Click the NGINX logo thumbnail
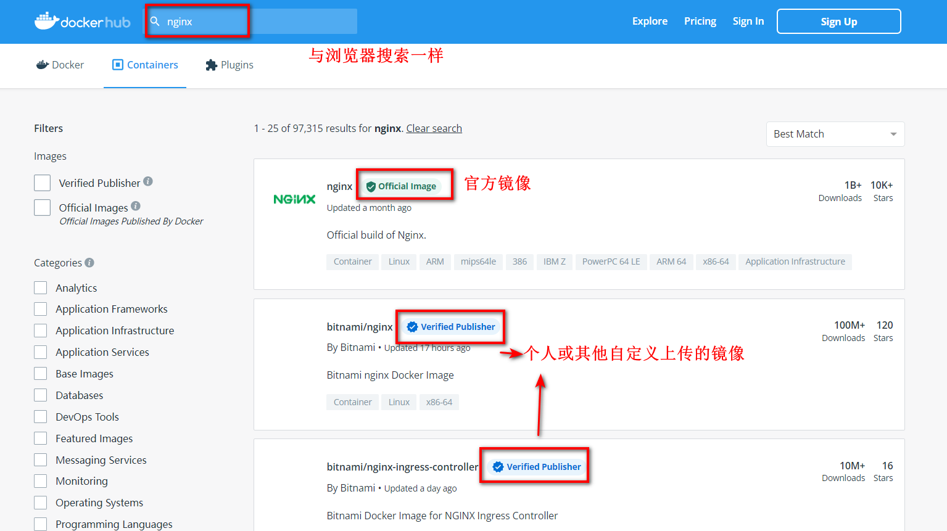Viewport: 947px width, 531px height. [x=294, y=199]
